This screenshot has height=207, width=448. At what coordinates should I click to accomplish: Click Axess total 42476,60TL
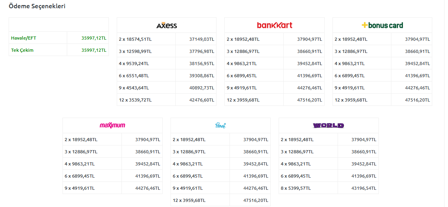coord(202,100)
